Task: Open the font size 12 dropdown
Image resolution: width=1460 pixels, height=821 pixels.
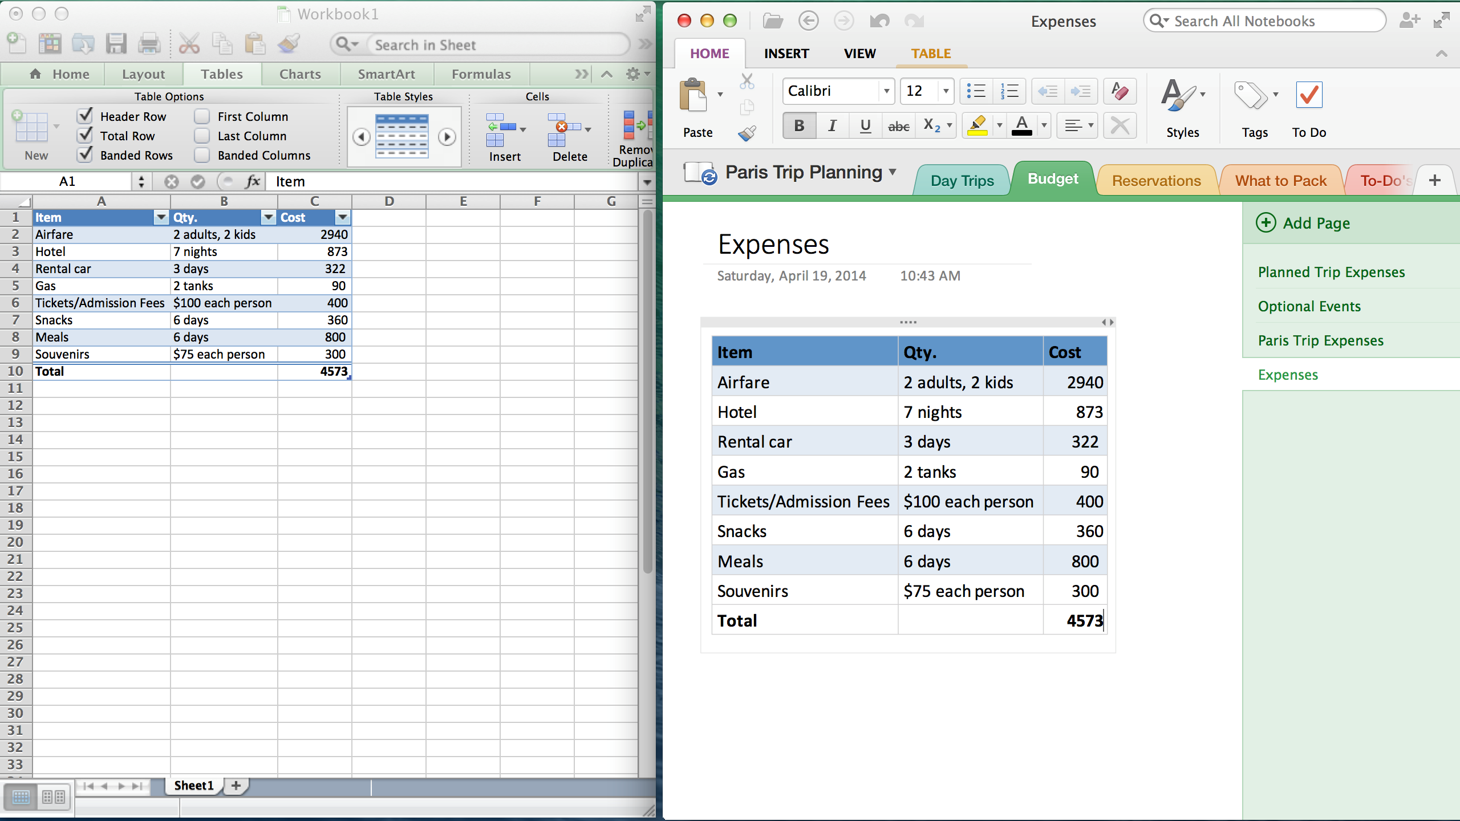Action: (x=946, y=91)
